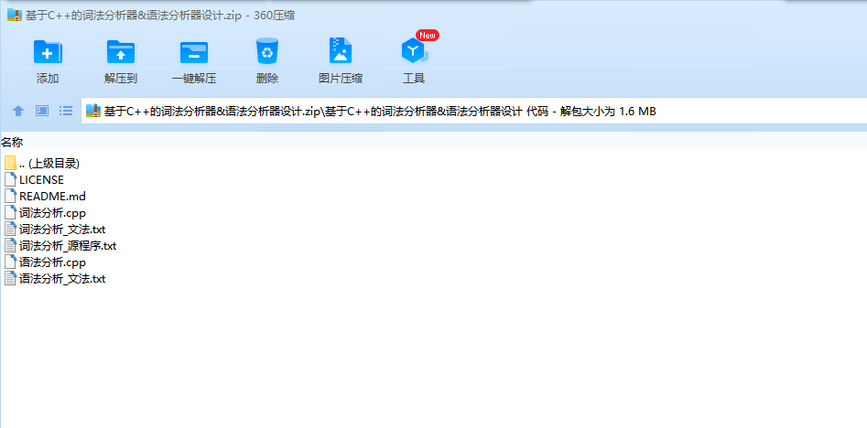Image resolution: width=867 pixels, height=428 pixels.
Task: Click the archive path in the address bar
Action: tap(380, 112)
